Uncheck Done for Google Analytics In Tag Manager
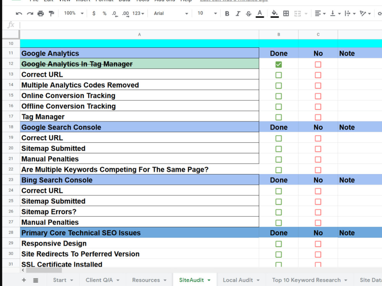Image resolution: width=382 pixels, height=286 pixels. [x=278, y=64]
